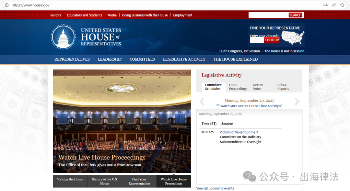Click the Legislative Activity heading

tap(221, 75)
